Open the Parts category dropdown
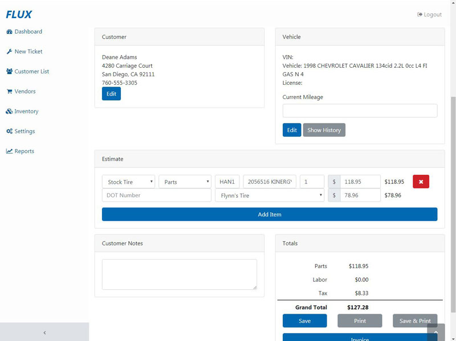 pos(185,182)
